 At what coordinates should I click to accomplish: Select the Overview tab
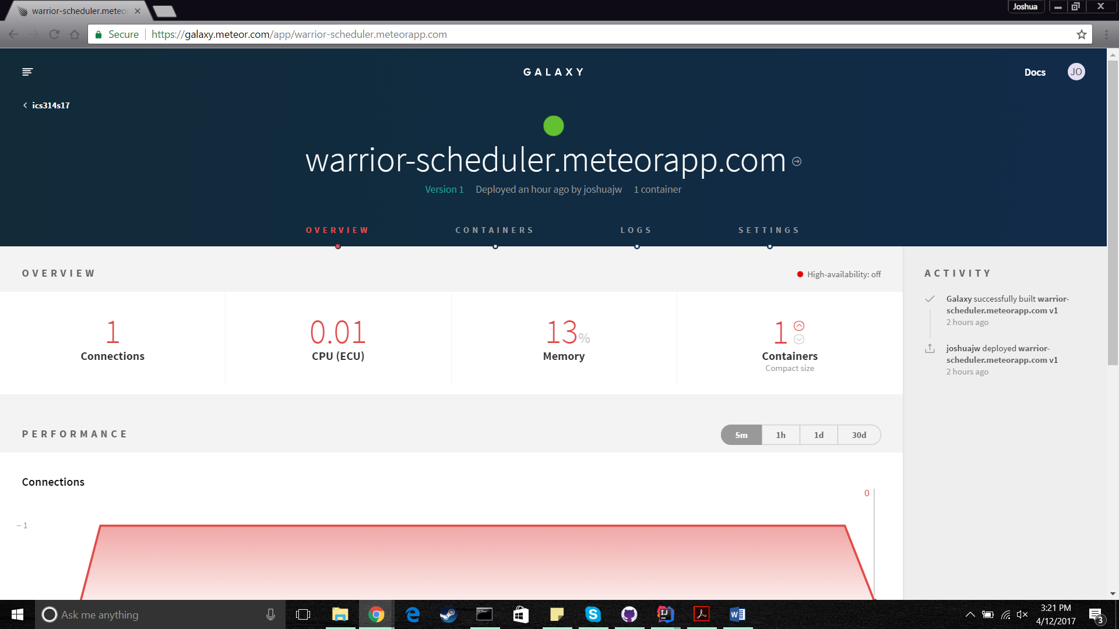click(x=337, y=230)
